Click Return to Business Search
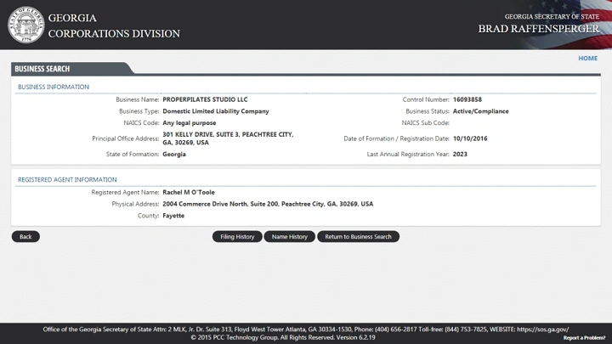612x344 pixels. (358, 236)
